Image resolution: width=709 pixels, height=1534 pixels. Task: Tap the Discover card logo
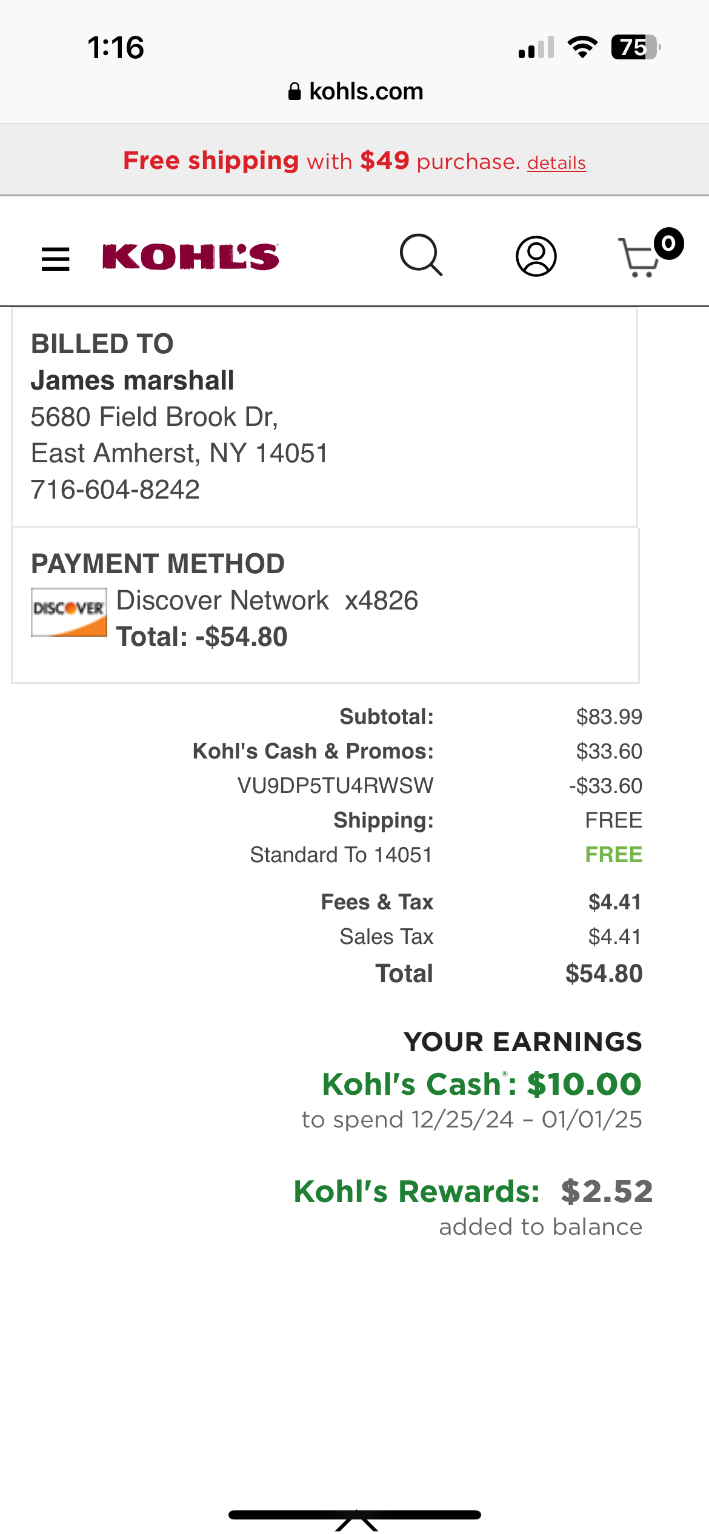click(x=69, y=612)
